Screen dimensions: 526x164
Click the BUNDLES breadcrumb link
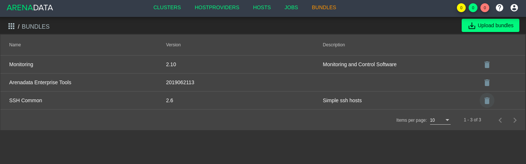tap(36, 26)
